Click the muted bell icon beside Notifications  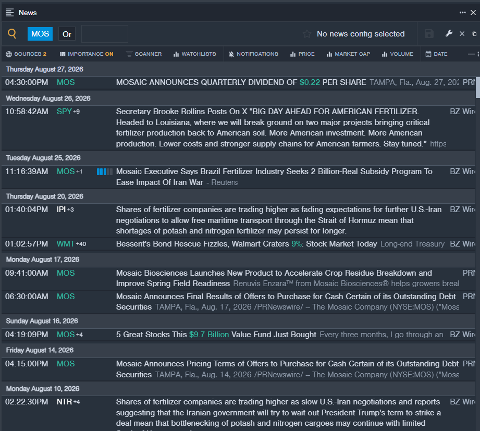[231, 54]
